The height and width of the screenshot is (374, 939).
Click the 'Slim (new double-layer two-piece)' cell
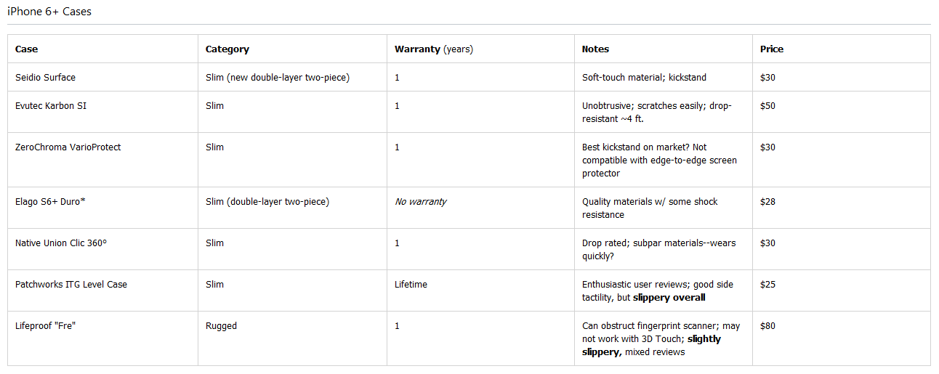[x=277, y=78]
